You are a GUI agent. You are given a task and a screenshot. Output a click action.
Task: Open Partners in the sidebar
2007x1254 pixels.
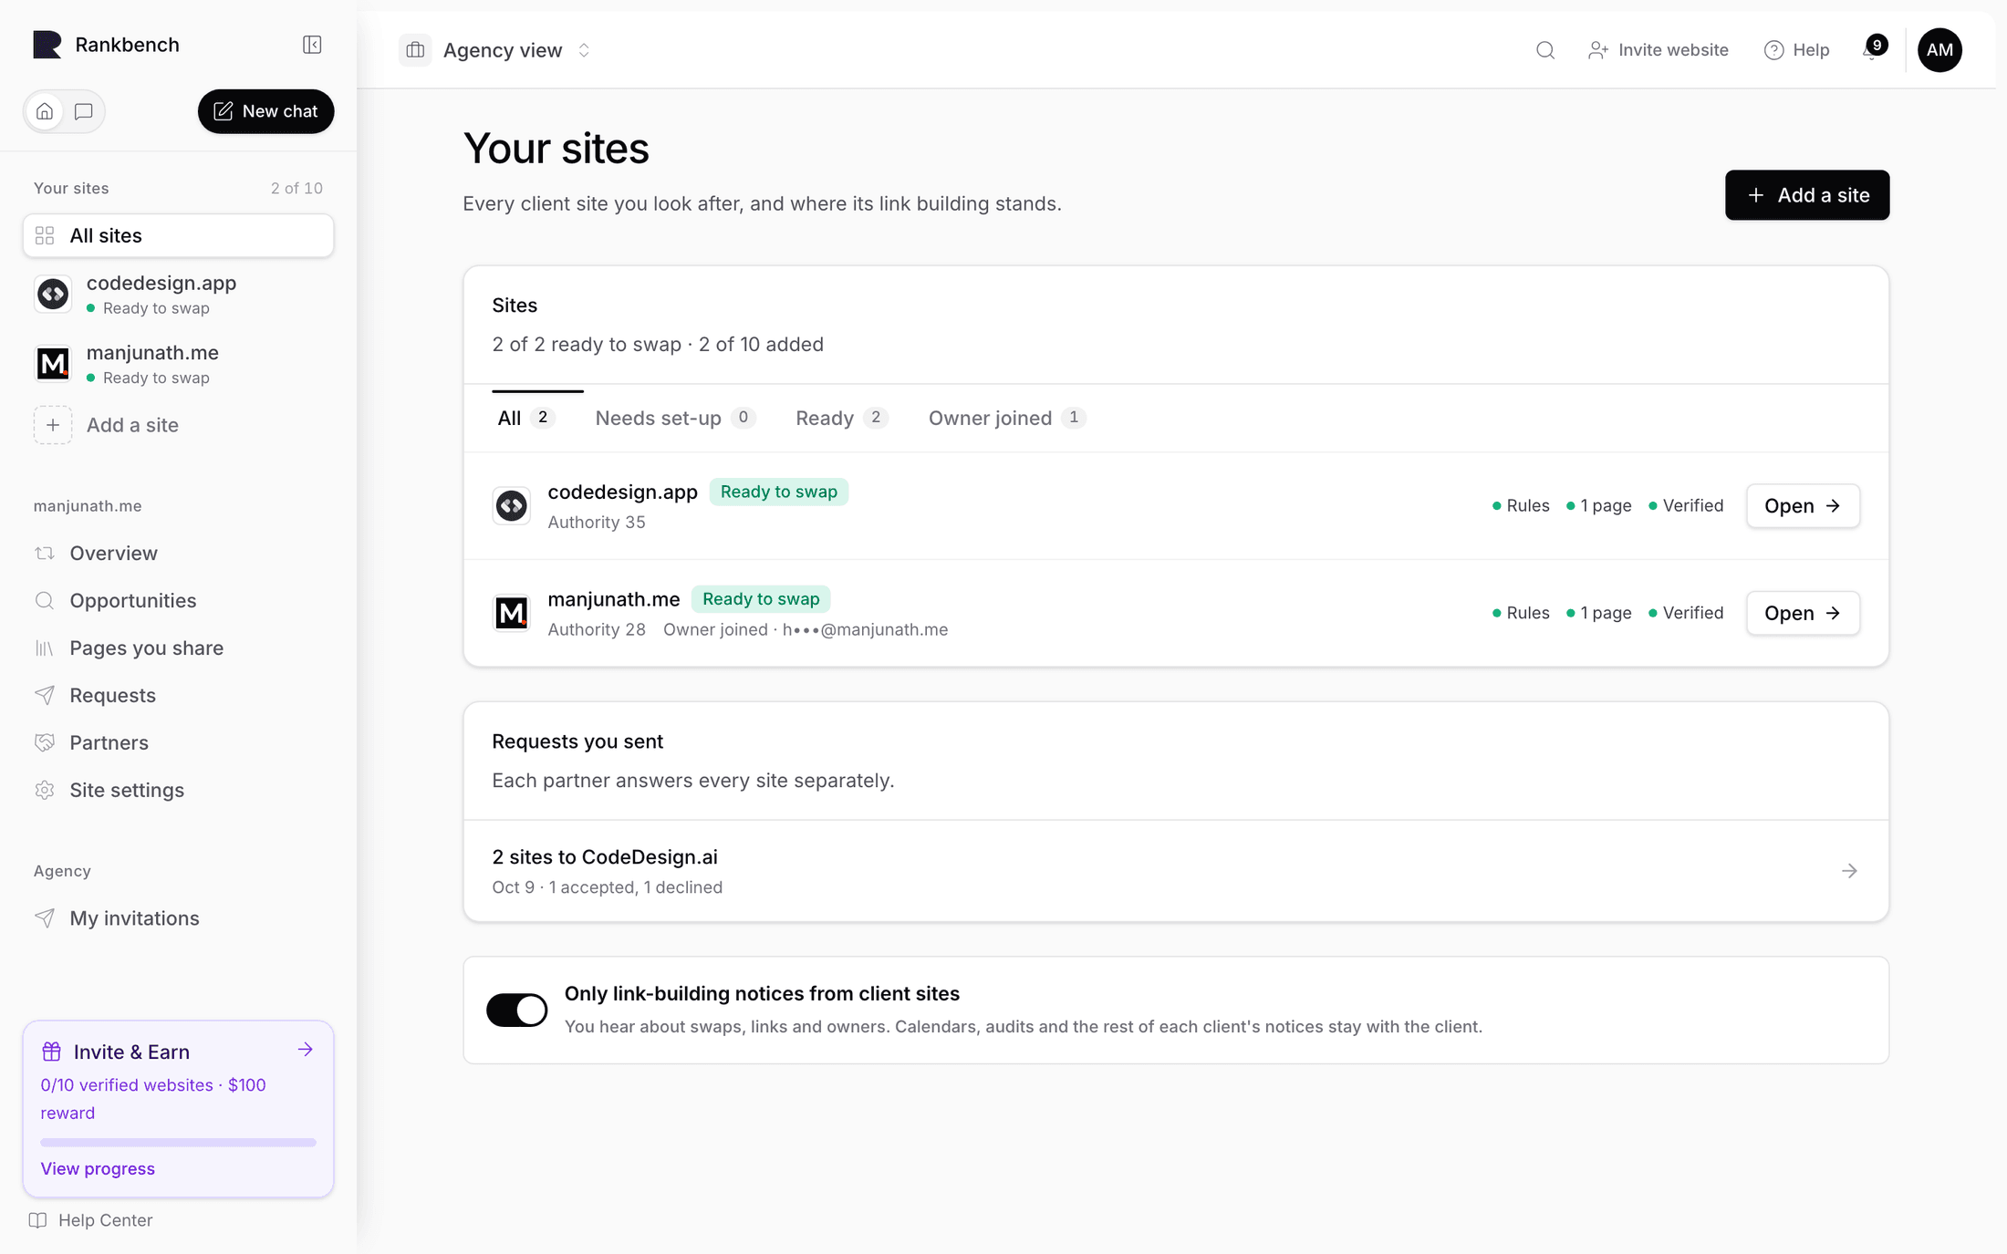178,742
